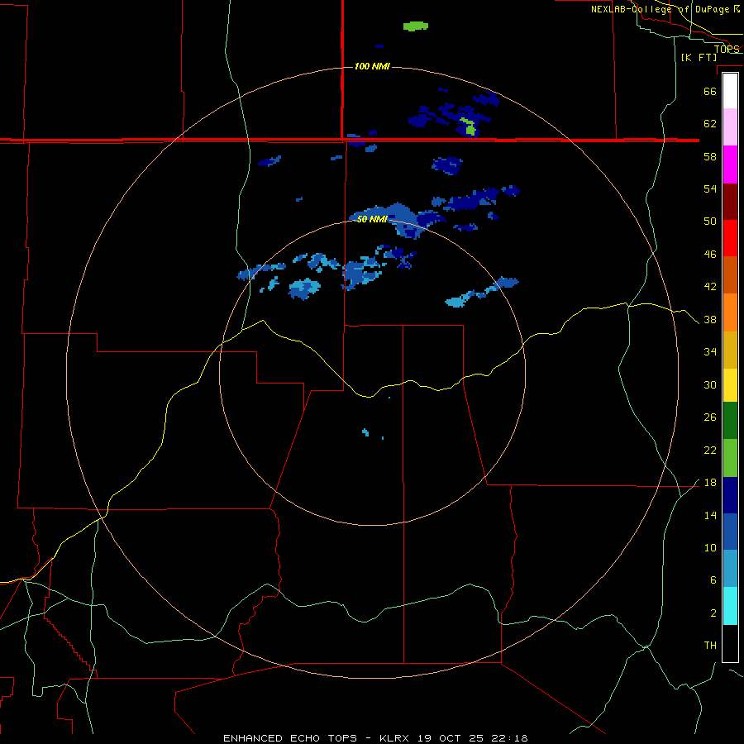Click the medium blue legend swatch
This screenshot has height=744, width=744.
click(730, 532)
